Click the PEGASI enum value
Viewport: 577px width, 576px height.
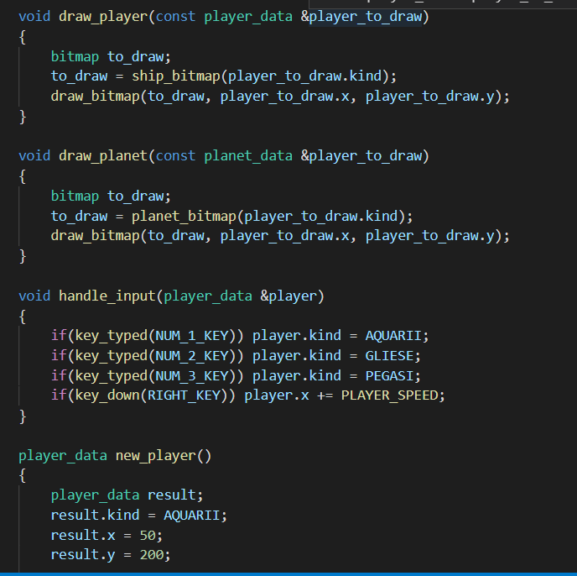[393, 375]
